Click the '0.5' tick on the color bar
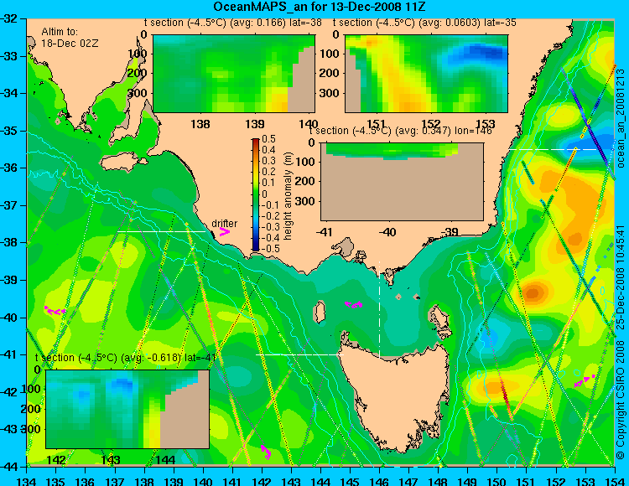Viewport: 629px width, 486px height. click(x=268, y=139)
